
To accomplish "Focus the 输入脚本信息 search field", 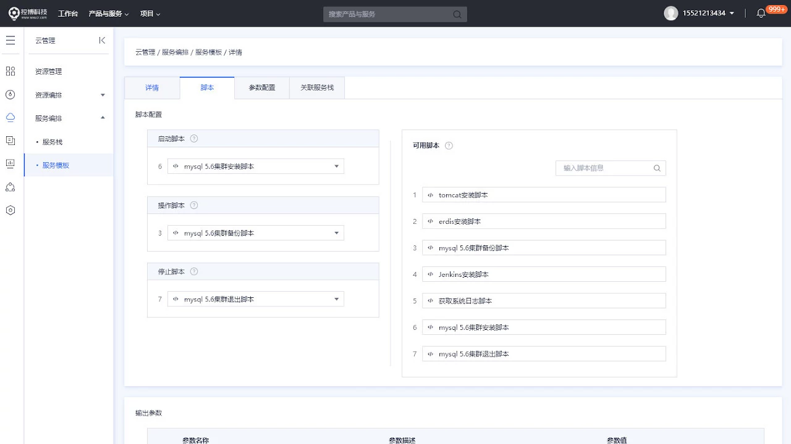I will [611, 168].
